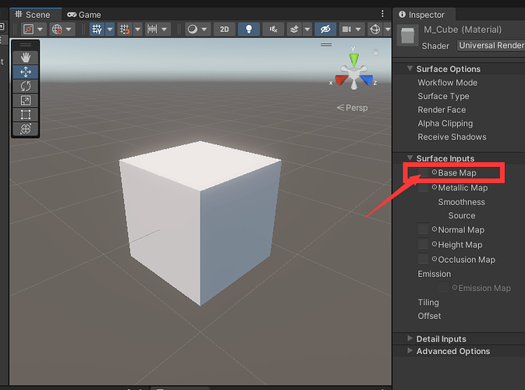This screenshot has height=390, width=525.
Task: Select the Rotate tool
Action: (x=26, y=87)
